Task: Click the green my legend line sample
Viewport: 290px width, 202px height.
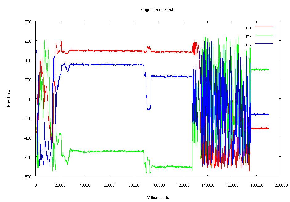Action: tap(264, 35)
